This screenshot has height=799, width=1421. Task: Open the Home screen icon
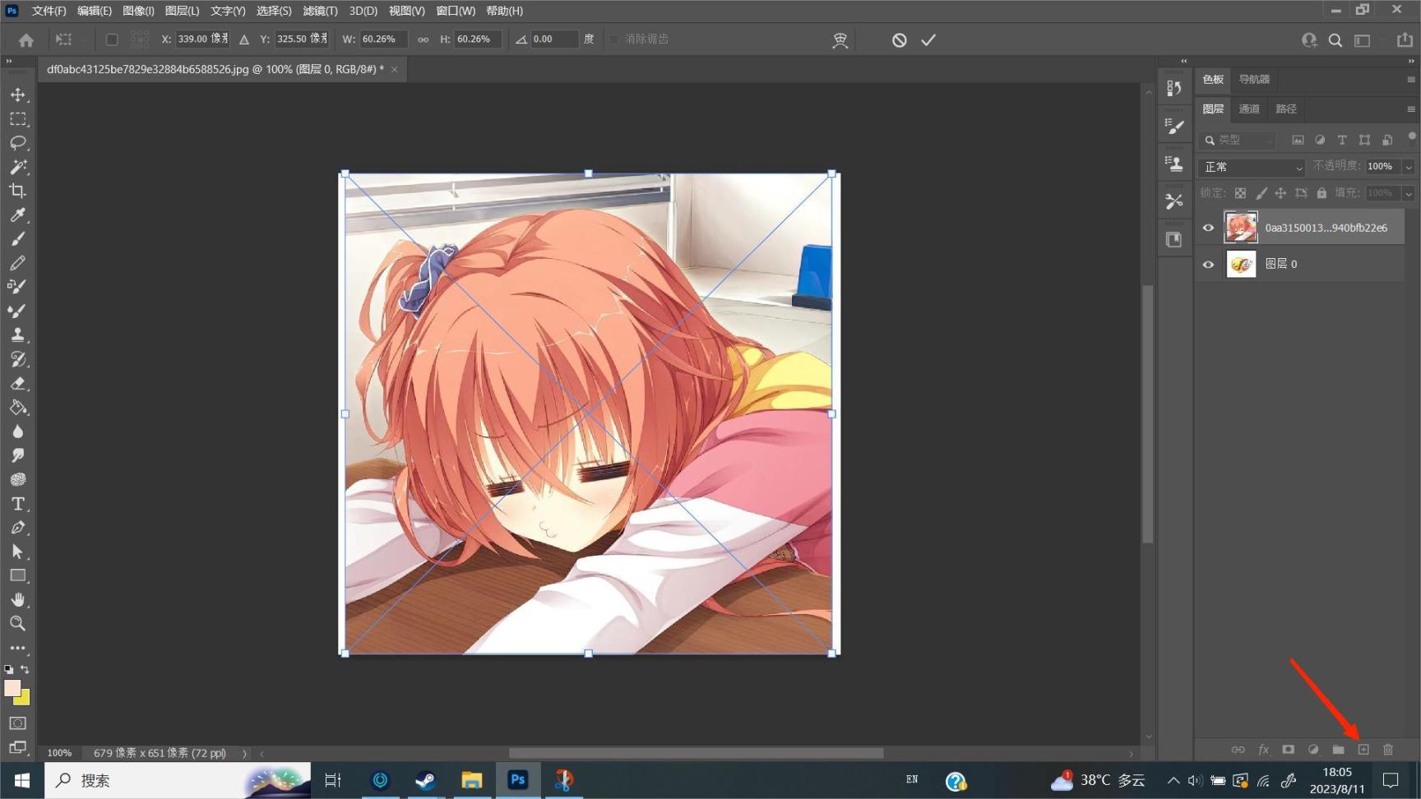click(x=26, y=39)
